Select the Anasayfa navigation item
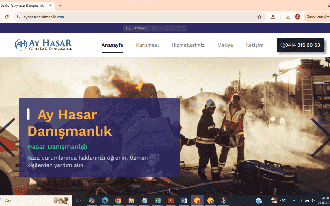The image size is (330, 206). [x=112, y=45]
